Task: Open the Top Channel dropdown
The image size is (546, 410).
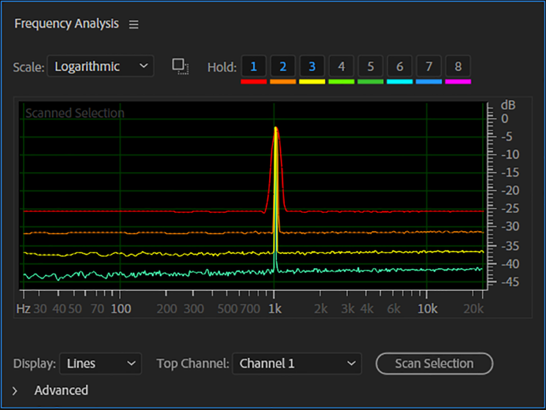Action: point(296,364)
